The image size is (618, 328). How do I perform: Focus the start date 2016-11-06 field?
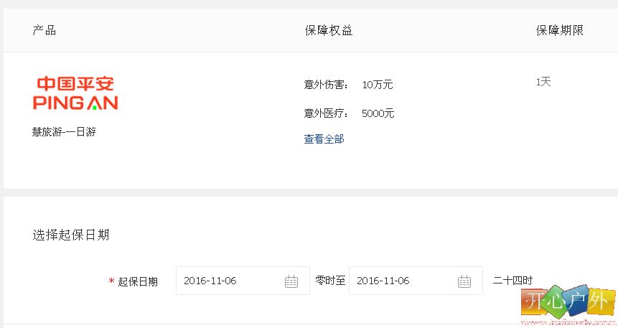click(243, 281)
